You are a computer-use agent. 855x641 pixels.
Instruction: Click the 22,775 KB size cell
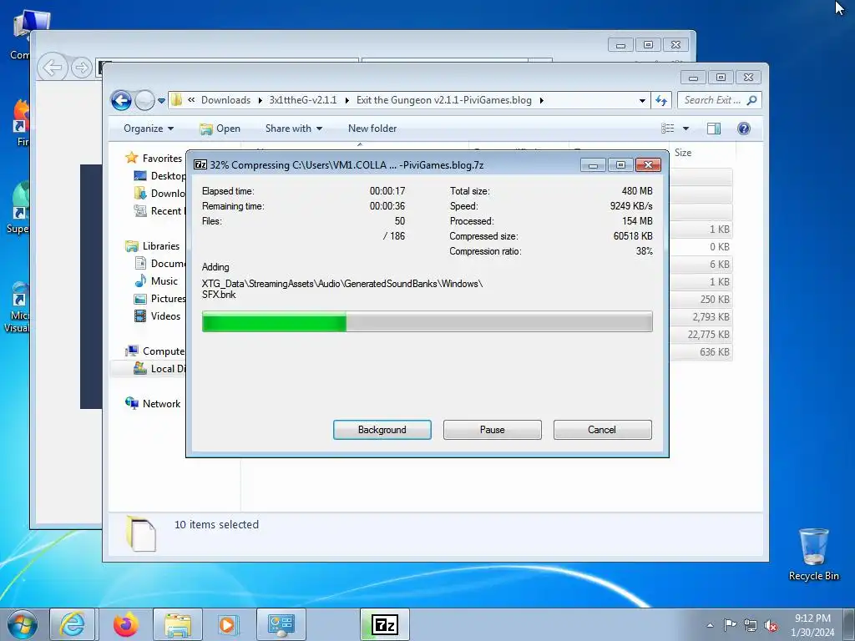pos(708,334)
